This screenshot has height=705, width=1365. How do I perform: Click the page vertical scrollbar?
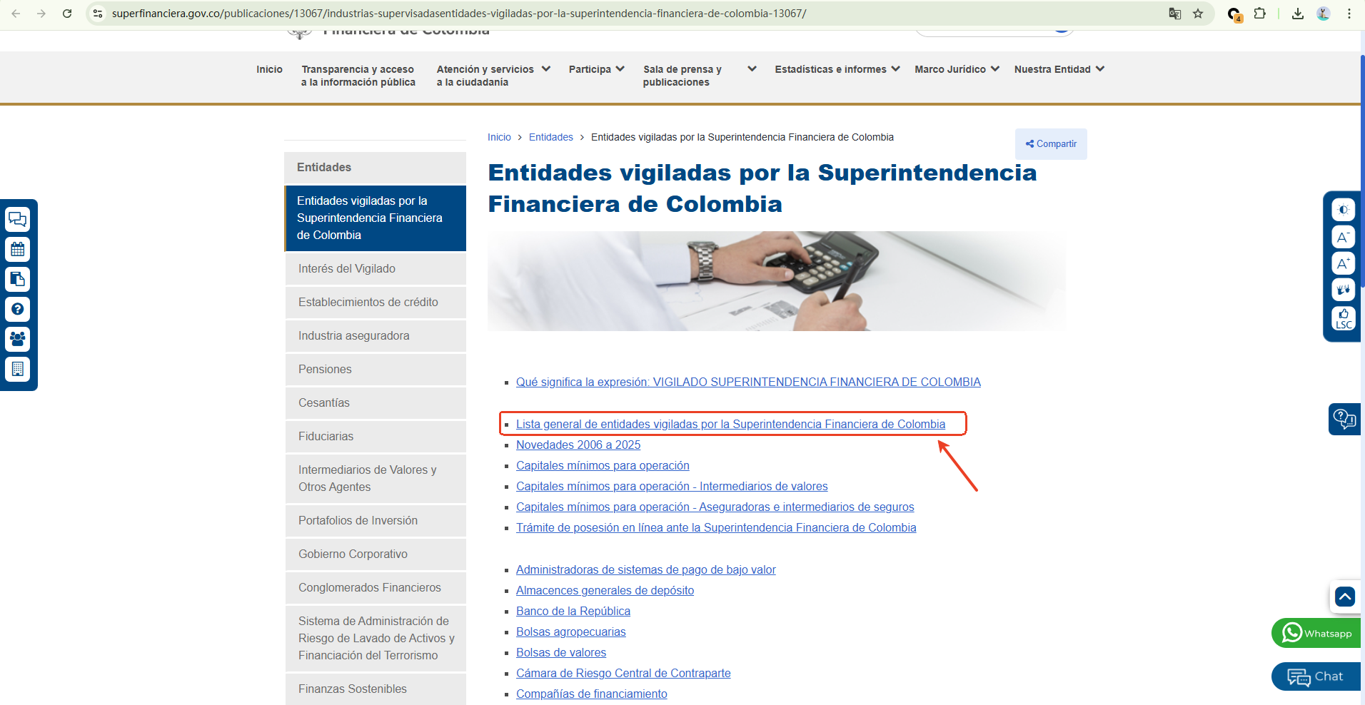[1362, 171]
